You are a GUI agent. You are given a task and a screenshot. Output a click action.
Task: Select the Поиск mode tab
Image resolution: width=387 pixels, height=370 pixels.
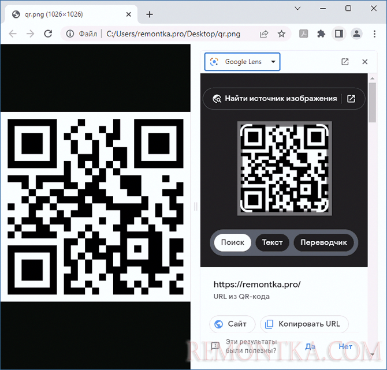(233, 242)
